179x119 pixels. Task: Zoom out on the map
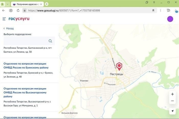coord(172,101)
